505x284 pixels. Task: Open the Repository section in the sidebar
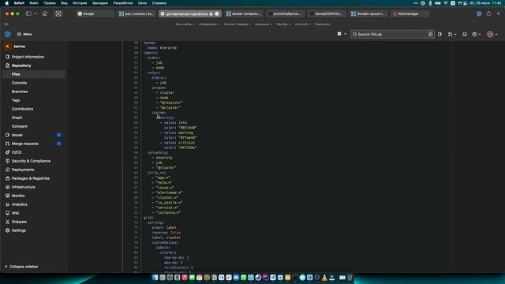coord(18,65)
